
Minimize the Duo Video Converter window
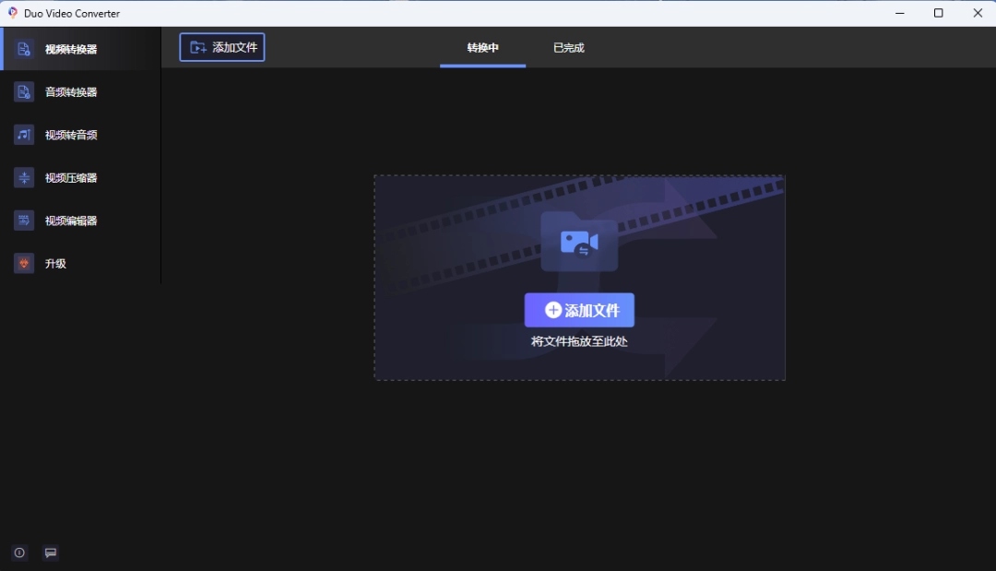pyautogui.click(x=899, y=13)
